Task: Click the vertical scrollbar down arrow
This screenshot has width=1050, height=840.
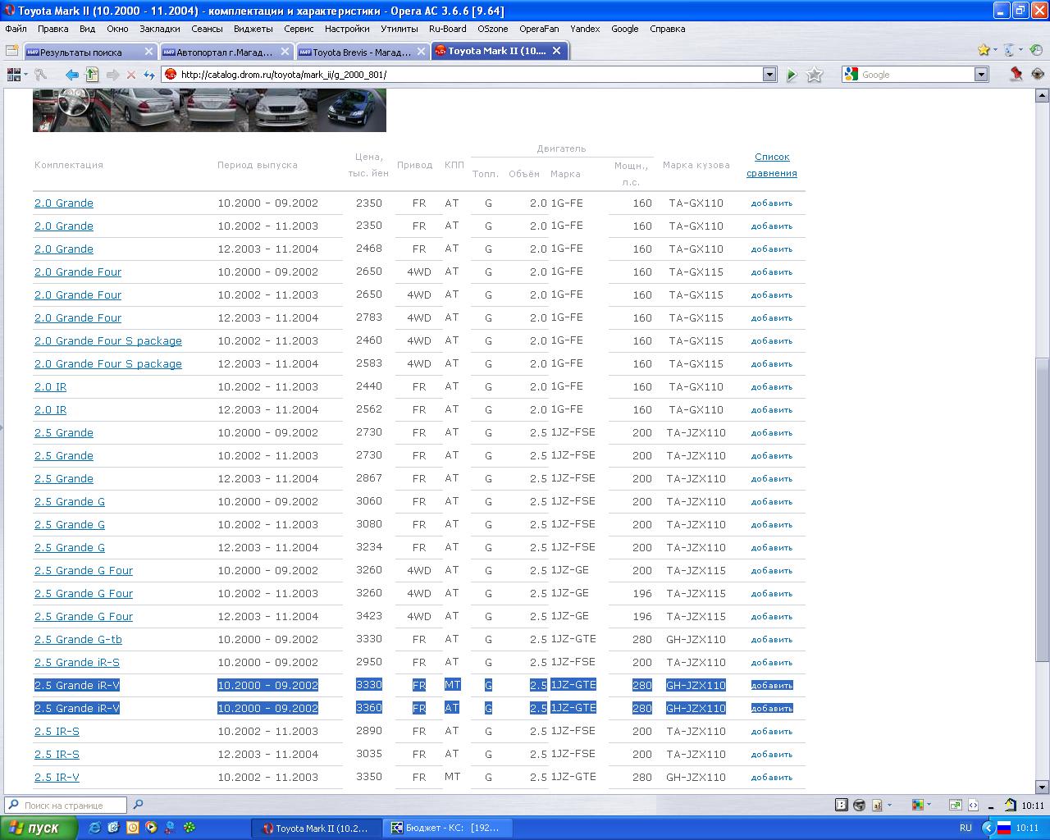Action: [1042, 786]
